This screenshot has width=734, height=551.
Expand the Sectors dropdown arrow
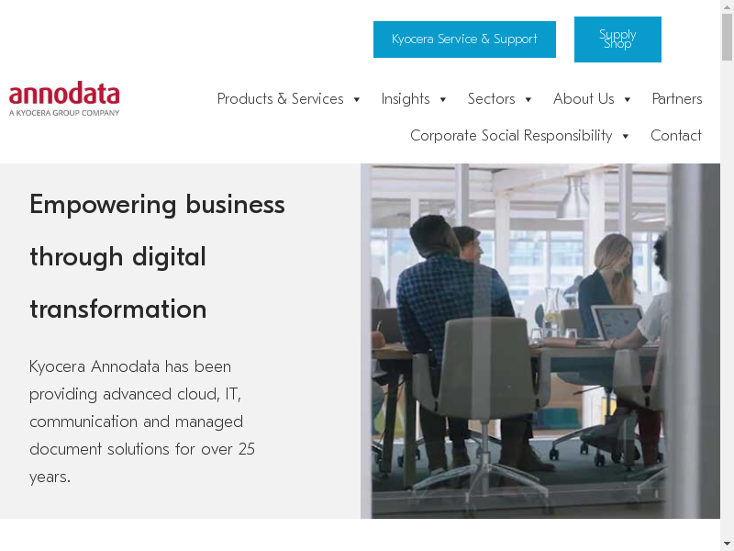pyautogui.click(x=528, y=99)
